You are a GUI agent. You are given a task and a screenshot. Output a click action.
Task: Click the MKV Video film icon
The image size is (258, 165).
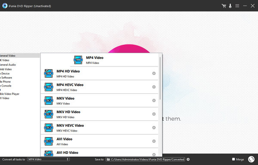coord(49,101)
